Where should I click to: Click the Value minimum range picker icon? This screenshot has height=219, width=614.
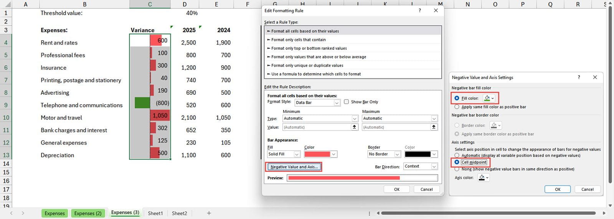coord(355,127)
